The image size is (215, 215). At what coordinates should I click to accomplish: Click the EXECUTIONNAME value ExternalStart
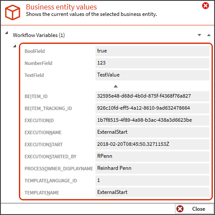(x=152, y=132)
